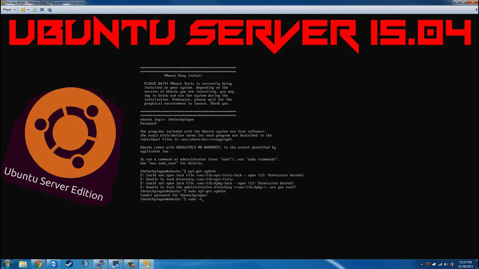Open the PuTTY taskbar icon
The image size is (479, 269).
point(100,264)
